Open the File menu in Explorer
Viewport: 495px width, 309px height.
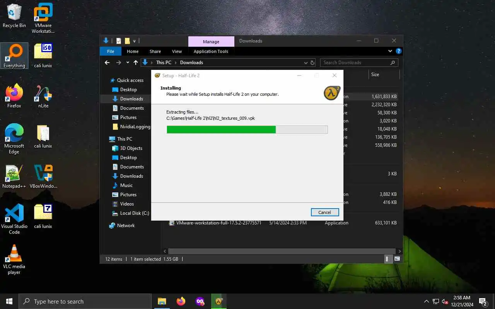coord(111,51)
